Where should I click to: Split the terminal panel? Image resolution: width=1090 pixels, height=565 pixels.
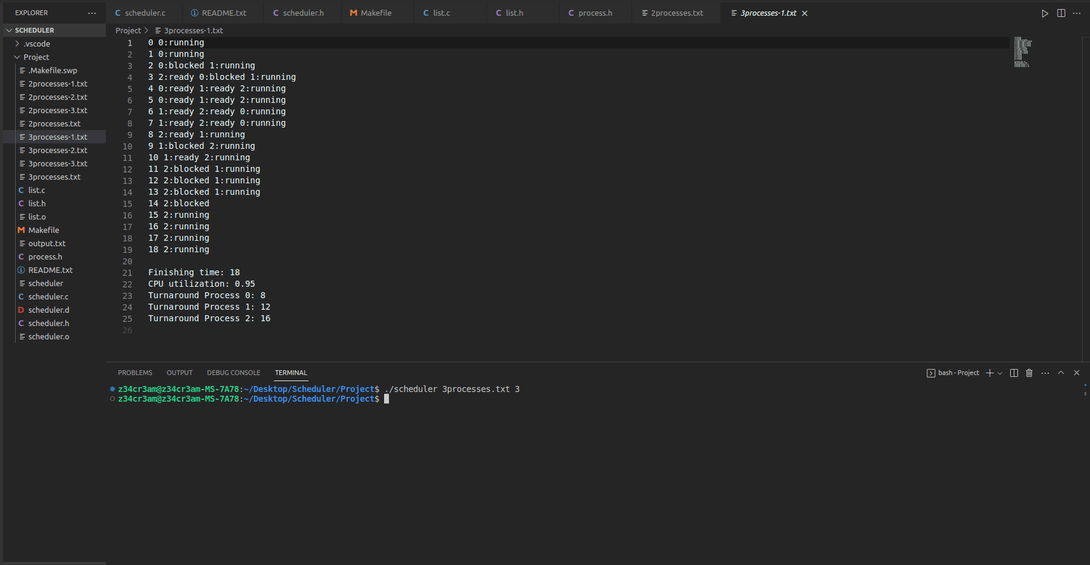click(1014, 373)
